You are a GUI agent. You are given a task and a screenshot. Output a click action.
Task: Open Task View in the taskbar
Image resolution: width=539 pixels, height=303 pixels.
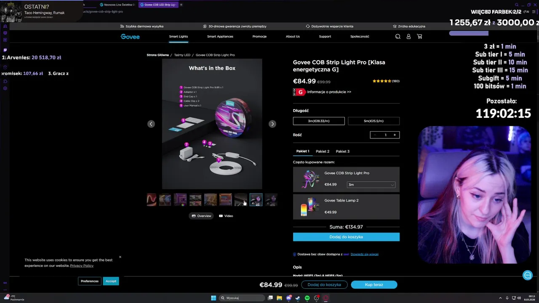click(270, 298)
